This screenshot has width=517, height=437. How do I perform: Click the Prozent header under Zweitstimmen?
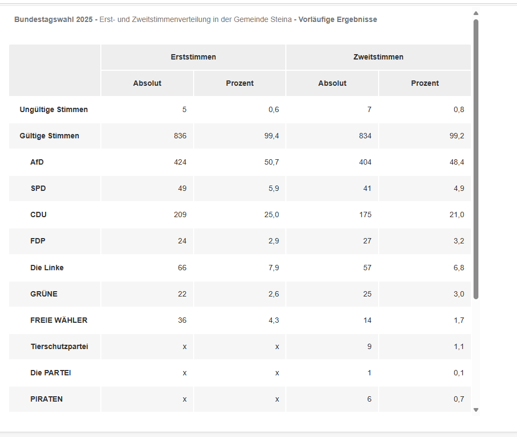pyautogui.click(x=425, y=83)
